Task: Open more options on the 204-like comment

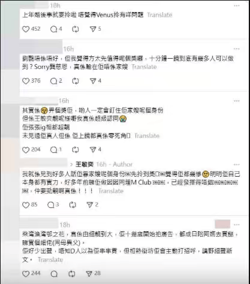Action: point(237,101)
